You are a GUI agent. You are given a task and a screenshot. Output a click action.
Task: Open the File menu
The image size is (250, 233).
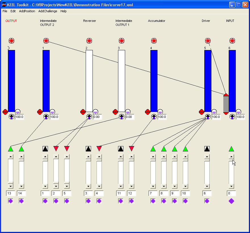[5, 11]
